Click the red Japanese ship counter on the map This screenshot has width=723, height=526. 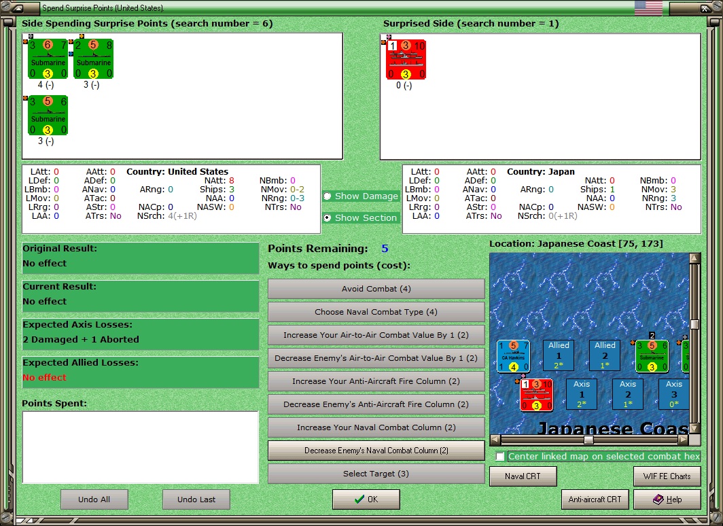[536, 395]
